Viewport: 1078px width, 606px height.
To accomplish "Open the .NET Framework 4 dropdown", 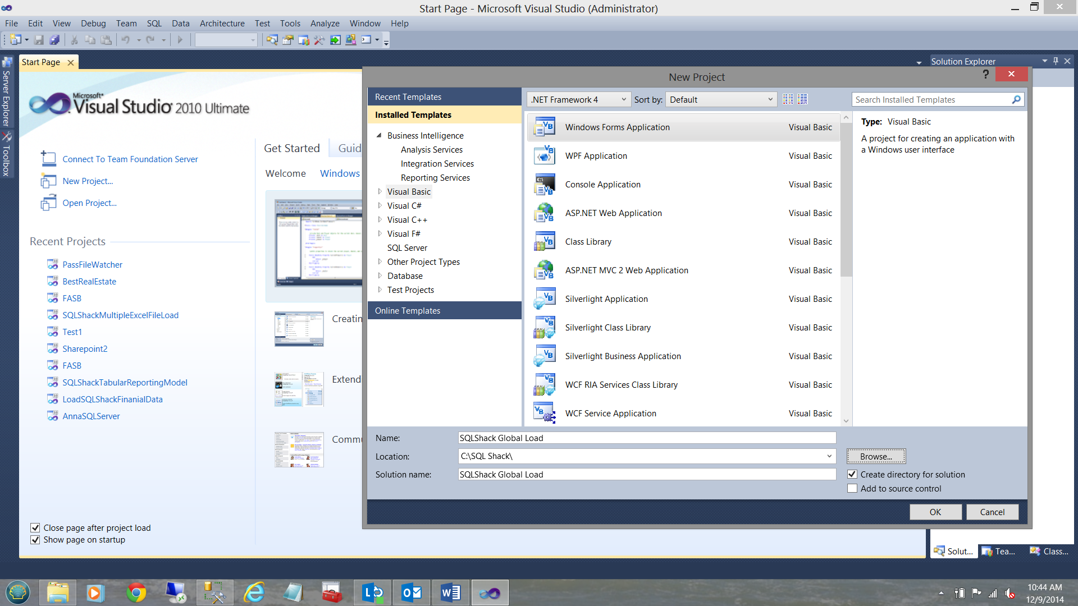I will (x=623, y=99).
